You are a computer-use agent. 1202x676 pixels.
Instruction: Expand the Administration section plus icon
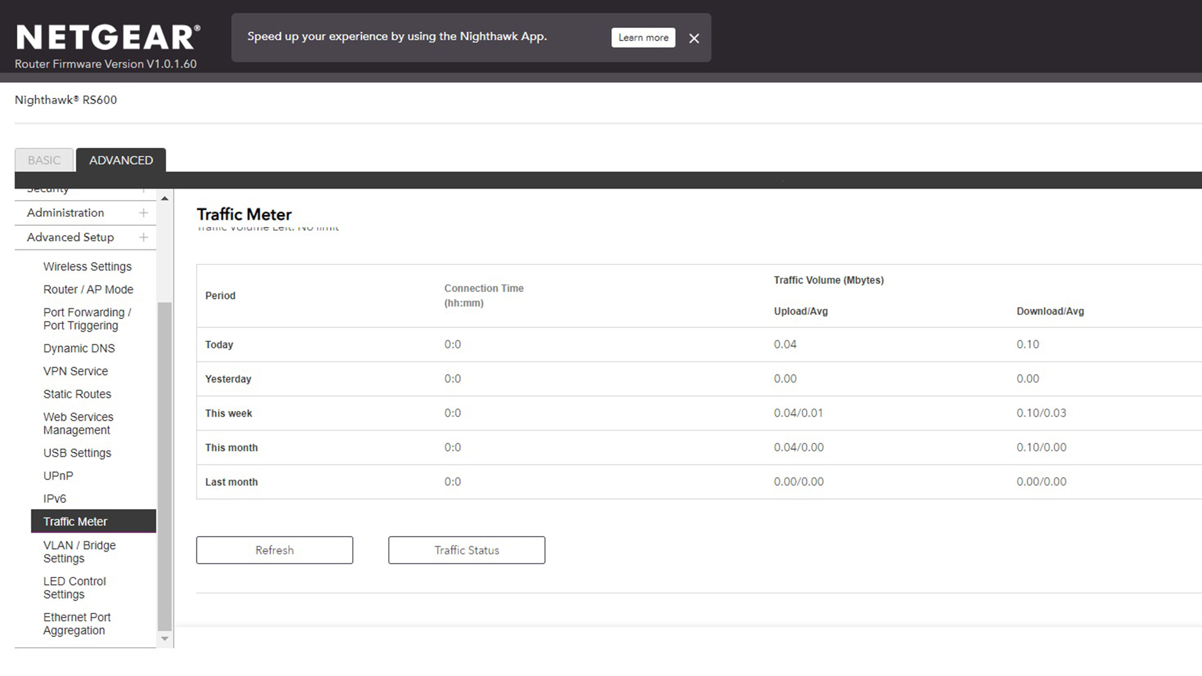click(143, 213)
